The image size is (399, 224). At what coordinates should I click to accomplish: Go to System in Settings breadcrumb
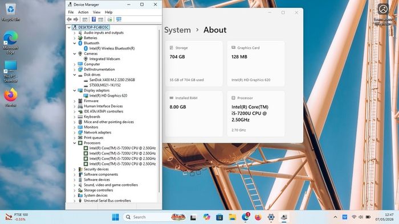[x=177, y=30]
